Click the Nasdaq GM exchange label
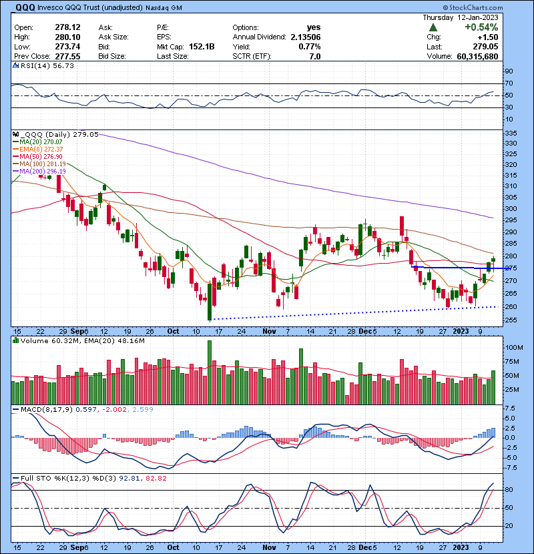Image resolution: width=534 pixels, height=554 pixels. tap(164, 8)
